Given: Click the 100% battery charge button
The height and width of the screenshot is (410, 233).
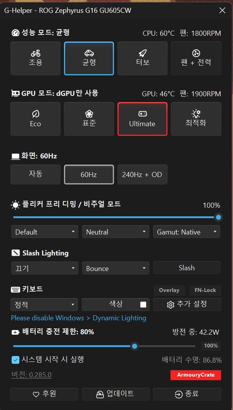Looking at the screenshot, I should point(211,346).
